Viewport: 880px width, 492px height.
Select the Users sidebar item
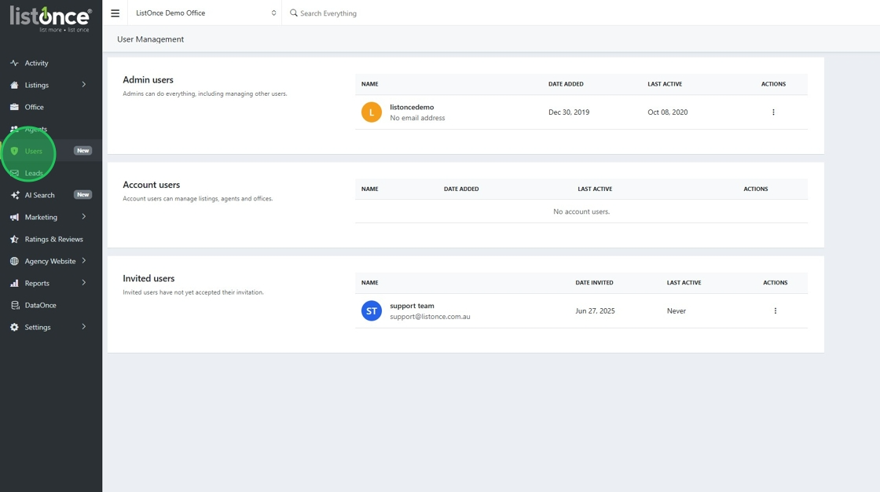(x=34, y=151)
